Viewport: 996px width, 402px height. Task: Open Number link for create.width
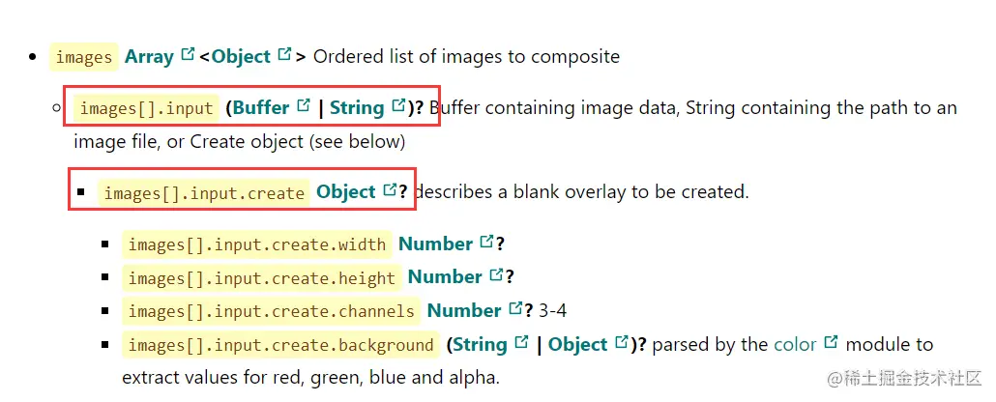[436, 244]
